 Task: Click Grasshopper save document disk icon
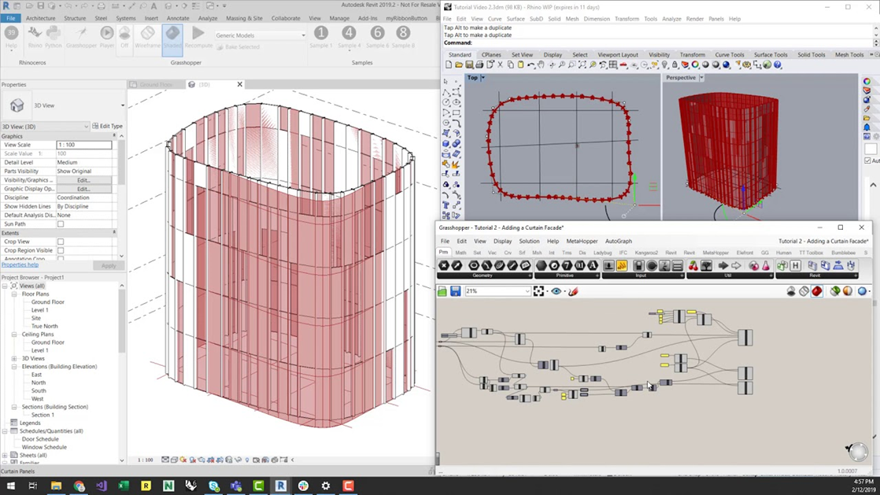tap(455, 291)
